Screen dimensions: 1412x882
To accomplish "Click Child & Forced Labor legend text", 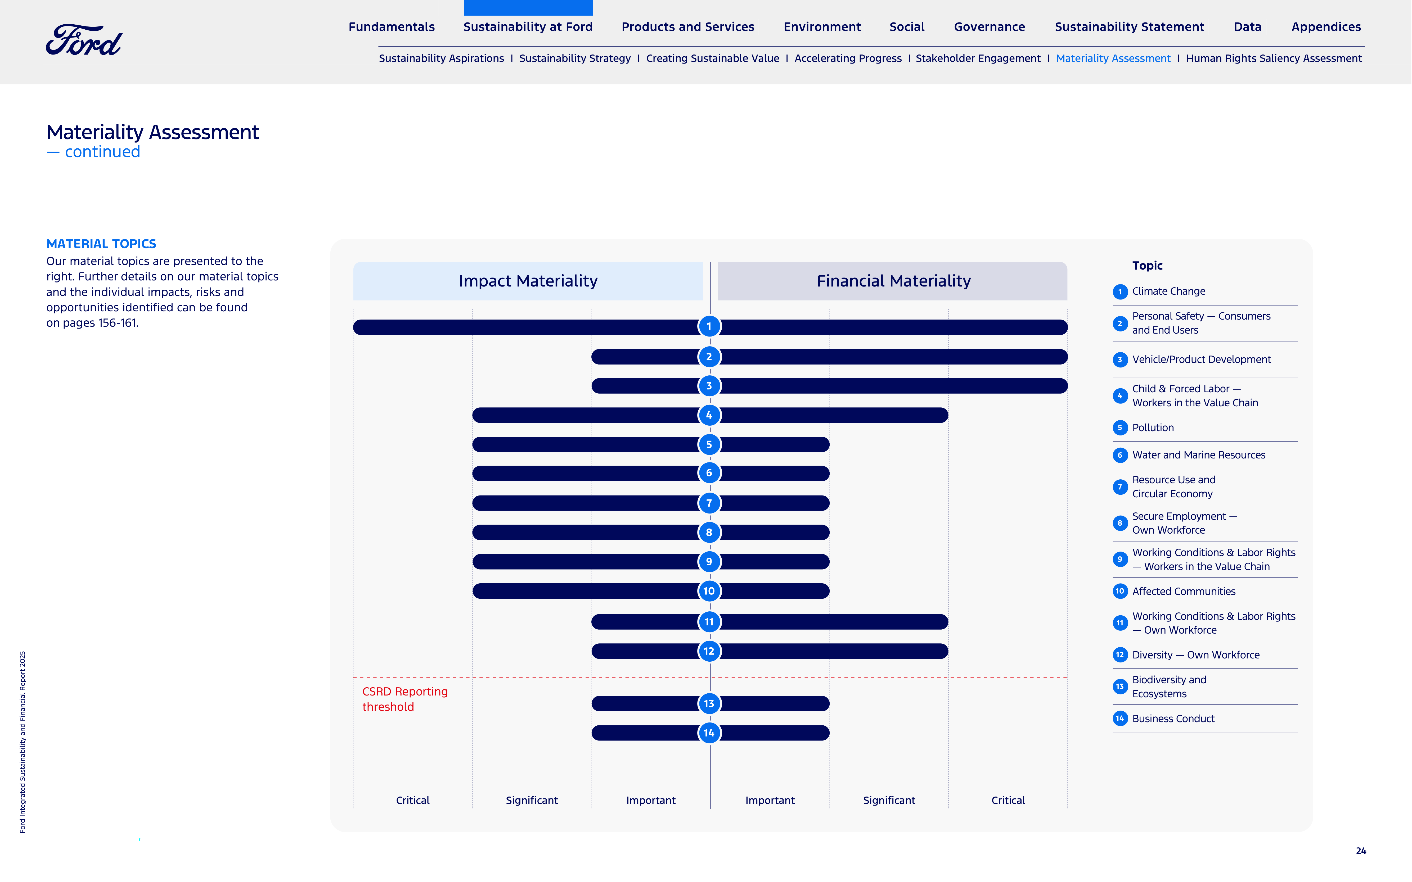I will click(1195, 396).
